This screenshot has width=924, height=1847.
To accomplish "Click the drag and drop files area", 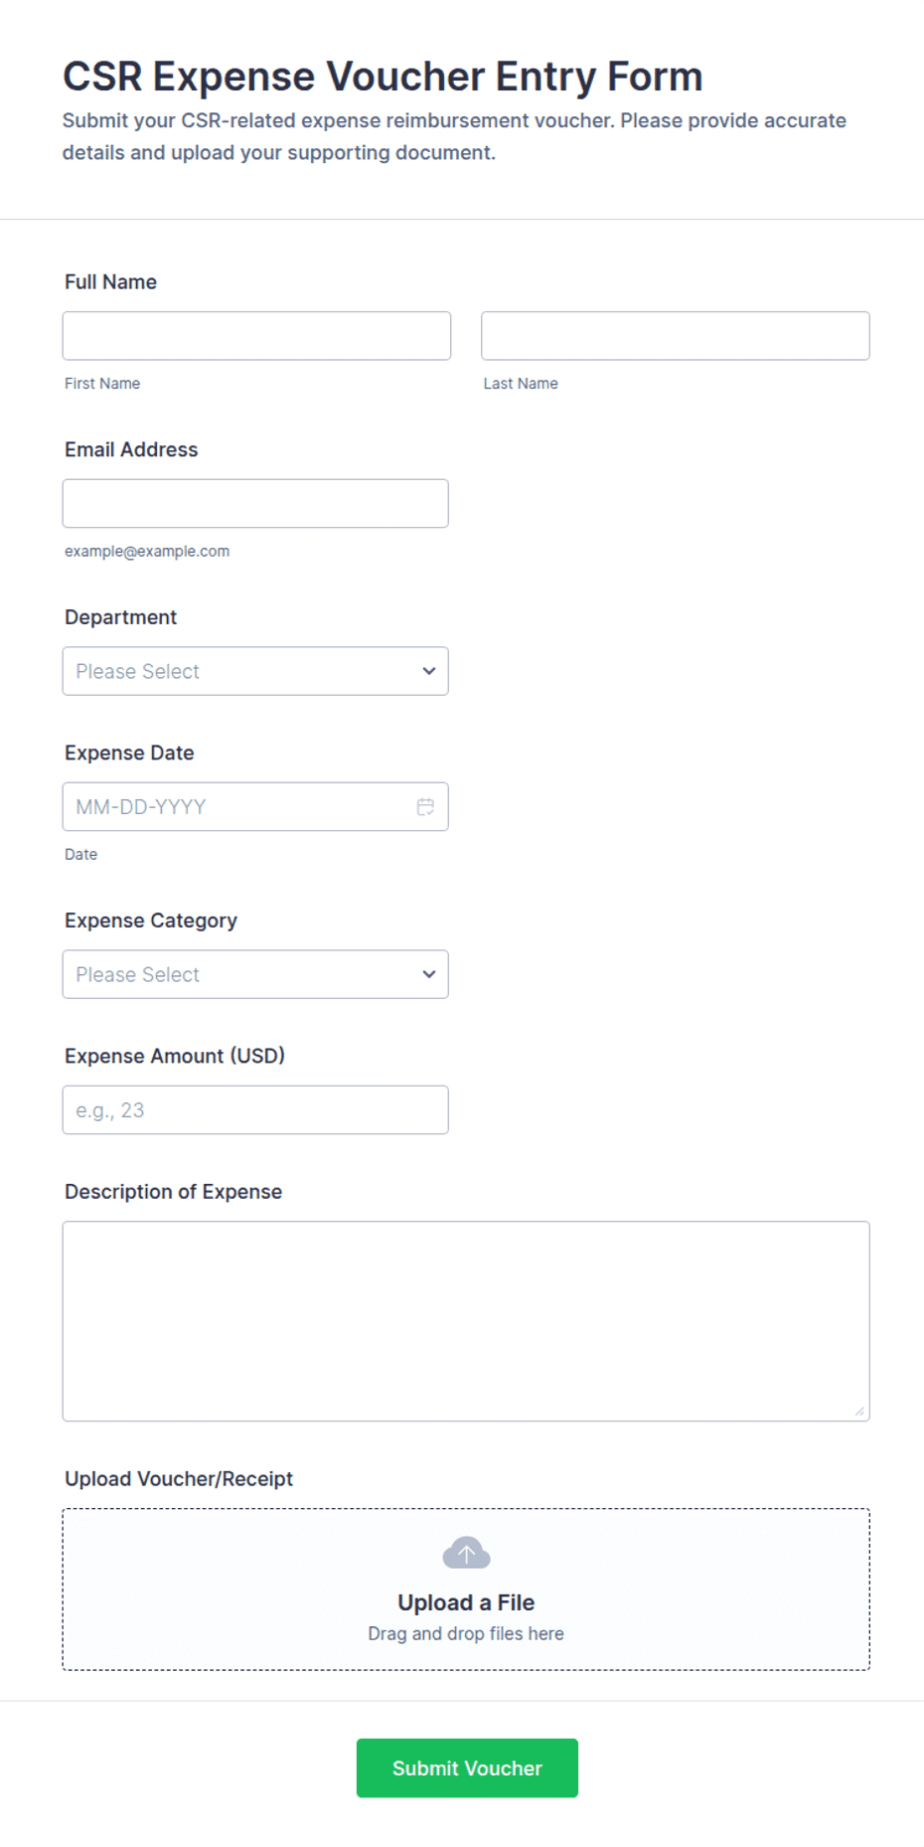I will [466, 1590].
